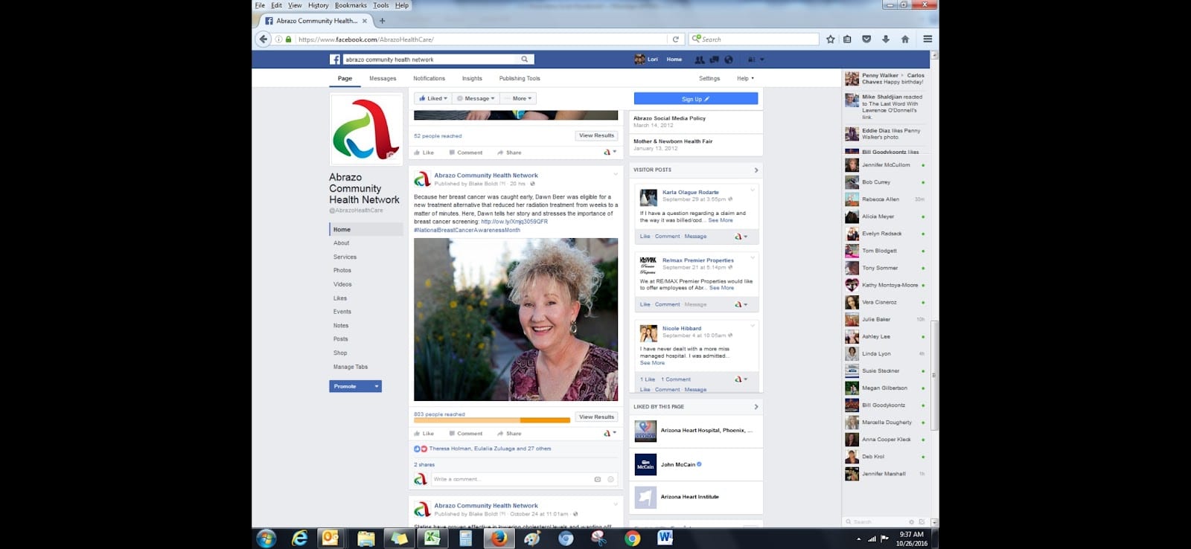Open the Photos link in the sidebar
Image resolution: width=1191 pixels, height=549 pixels.
342,271
